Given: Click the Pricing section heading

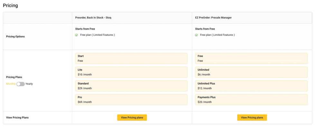Looking at the screenshot, I should point(11,5).
